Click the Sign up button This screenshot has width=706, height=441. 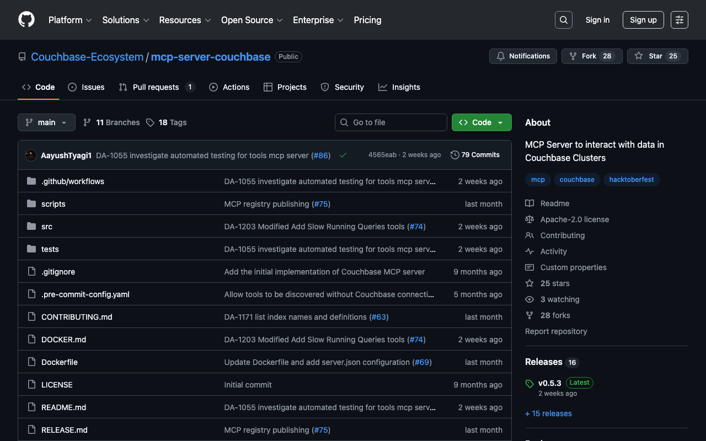[643, 20]
